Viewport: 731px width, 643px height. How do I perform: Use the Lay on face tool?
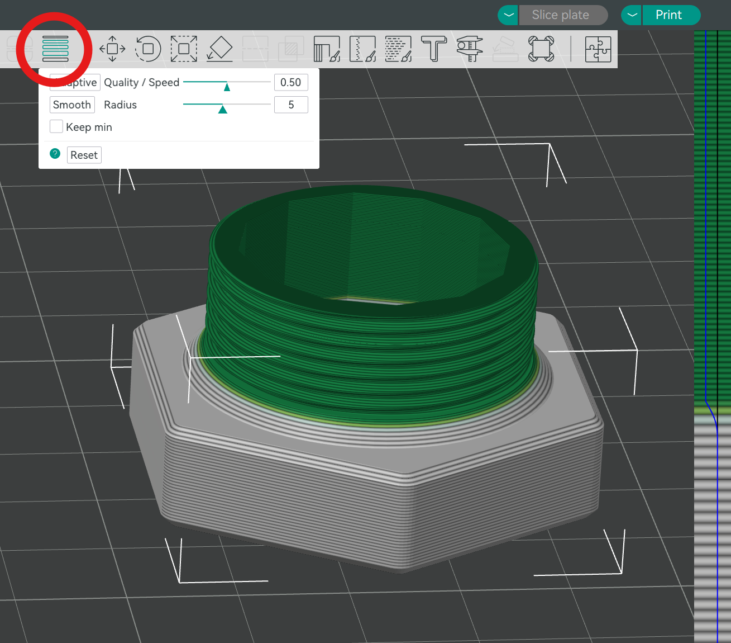[x=219, y=49]
